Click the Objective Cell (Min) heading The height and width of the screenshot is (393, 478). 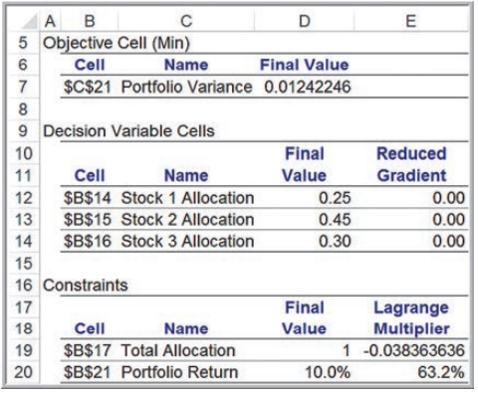[117, 43]
